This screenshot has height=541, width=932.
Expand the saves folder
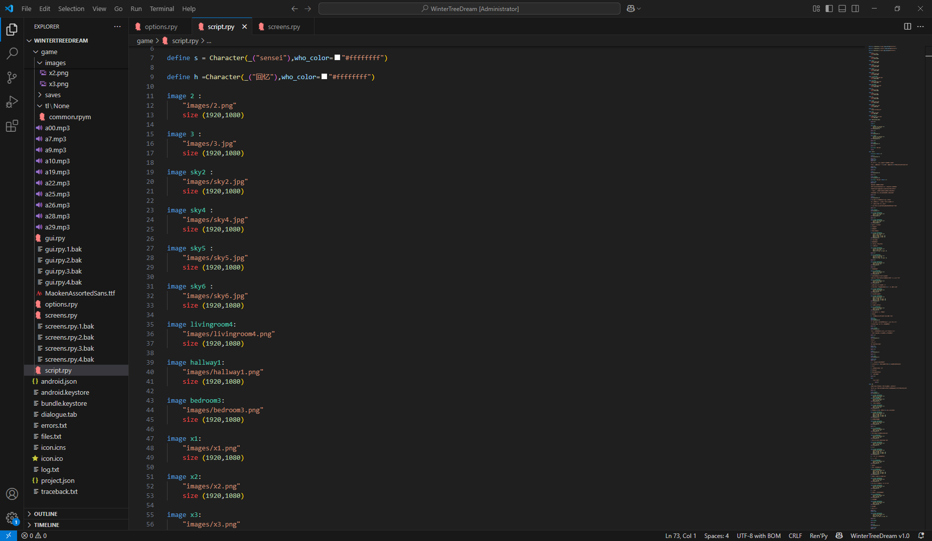53,95
